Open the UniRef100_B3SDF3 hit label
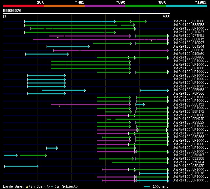This screenshot has height=189, width=210. click(x=188, y=25)
